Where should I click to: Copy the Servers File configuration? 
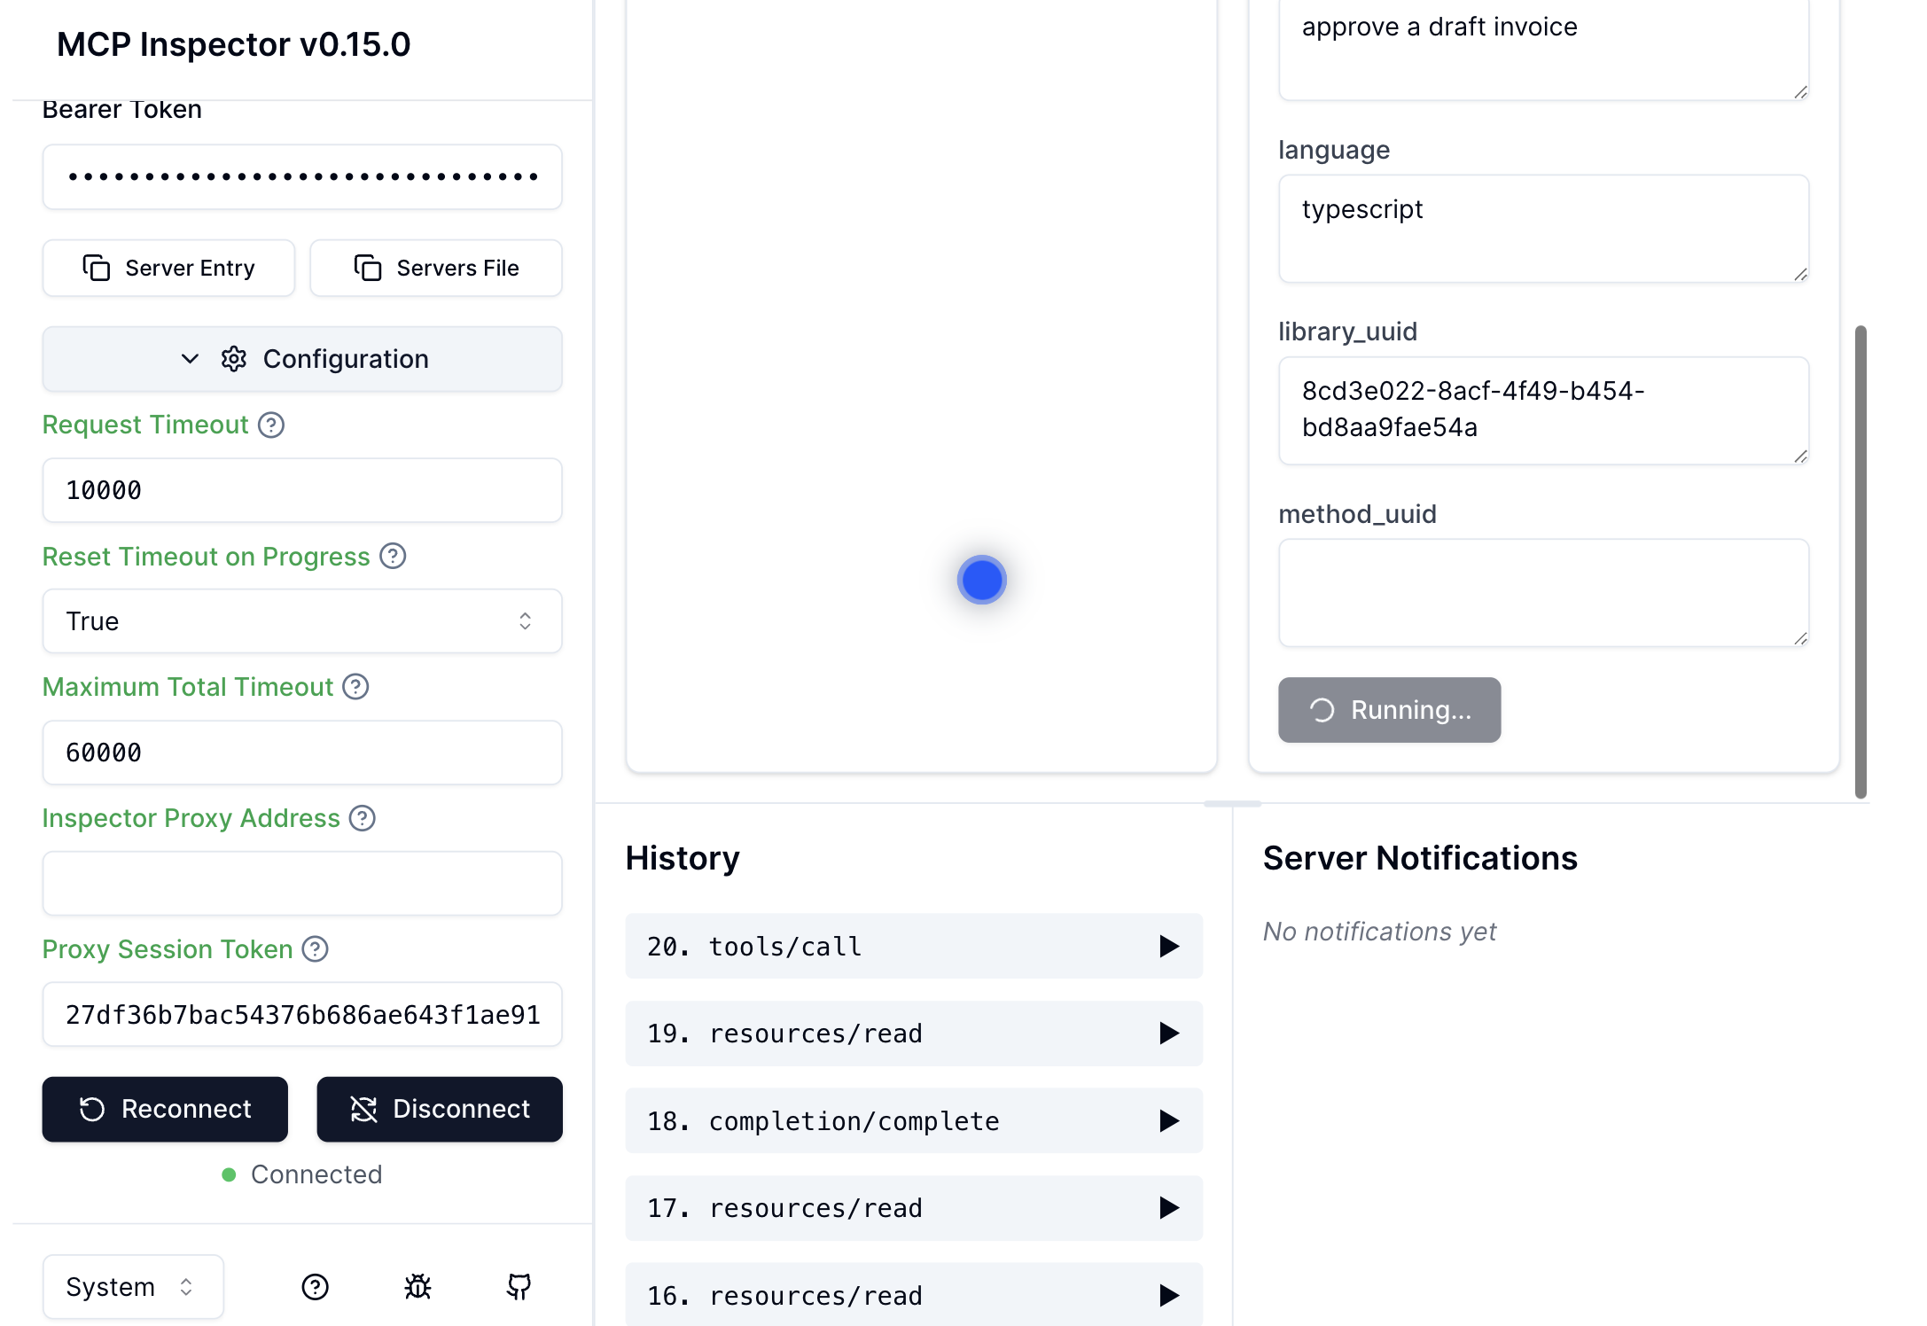(x=436, y=268)
